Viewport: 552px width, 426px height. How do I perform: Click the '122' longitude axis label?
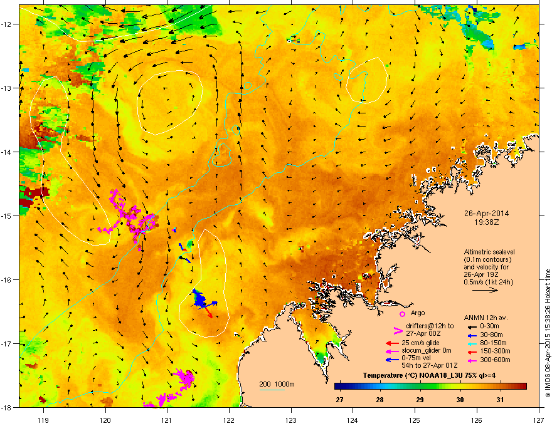point(229,420)
